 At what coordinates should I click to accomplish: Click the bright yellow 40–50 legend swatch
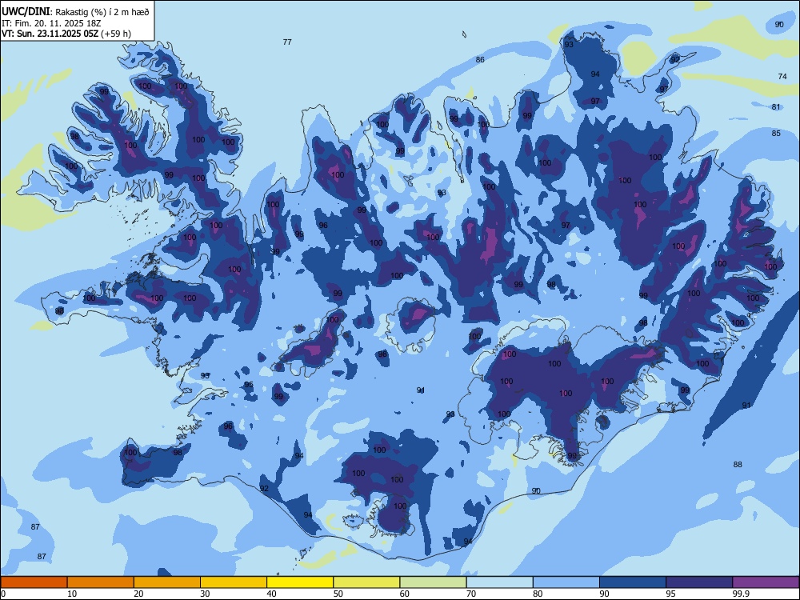click(300, 582)
